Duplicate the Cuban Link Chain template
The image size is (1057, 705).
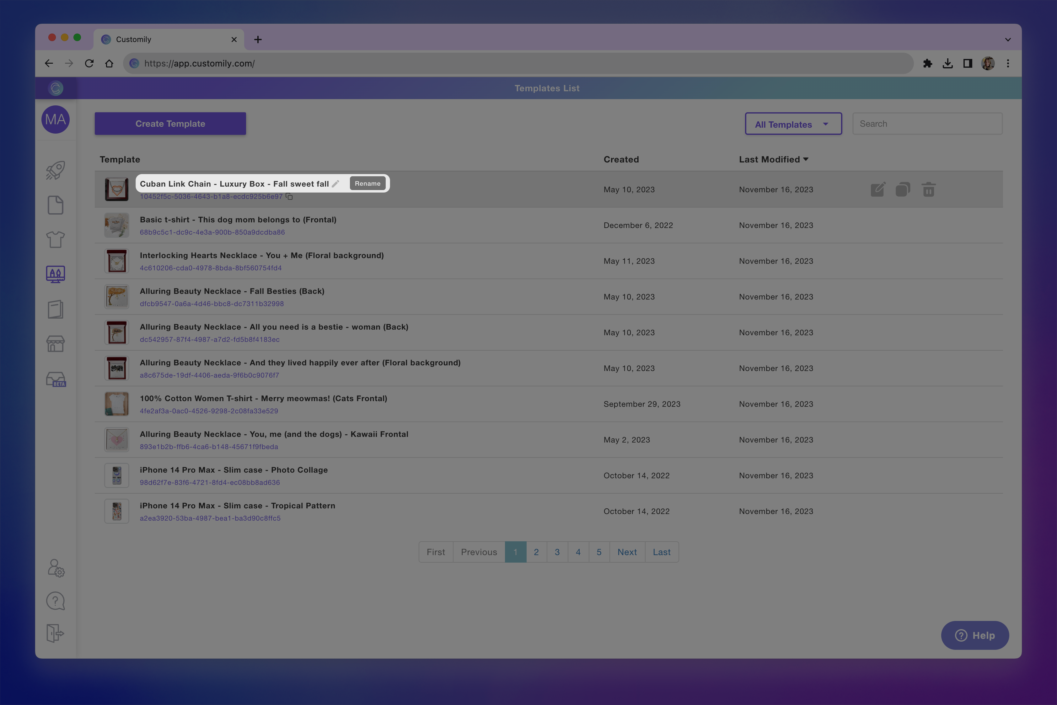[x=903, y=190]
